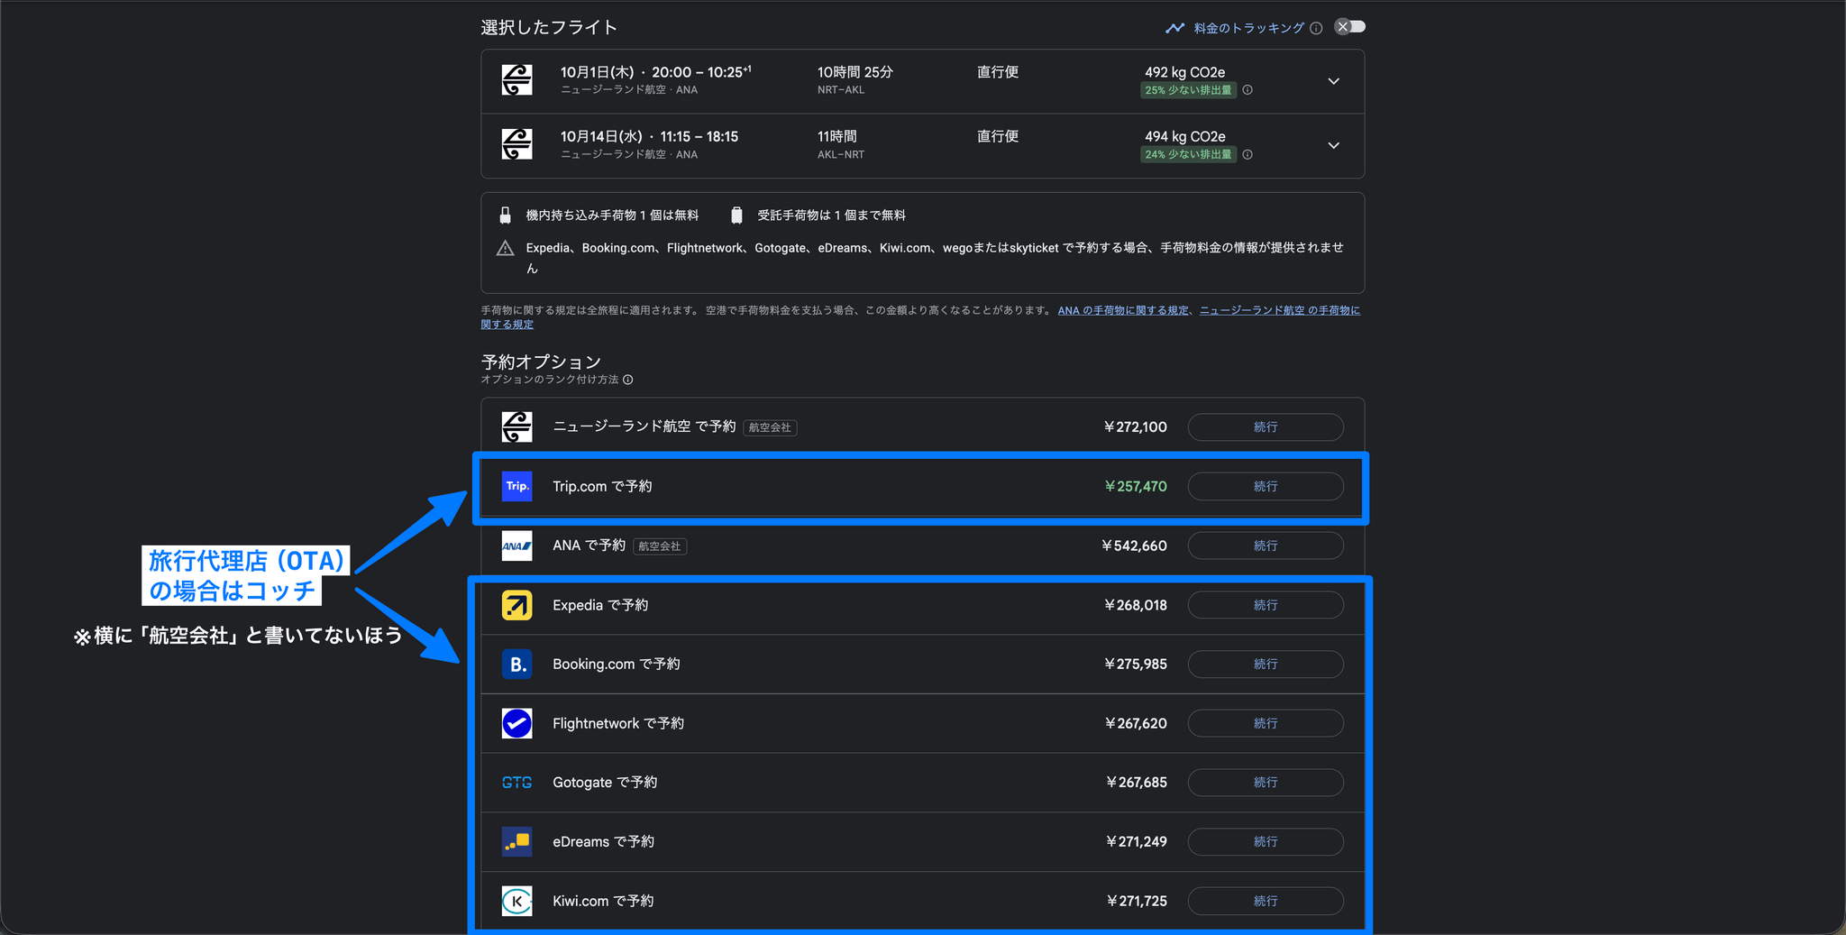Screen dimensions: 1846x935
Task: Open info icon beside オプションのランク付け方法
Action: (628, 380)
